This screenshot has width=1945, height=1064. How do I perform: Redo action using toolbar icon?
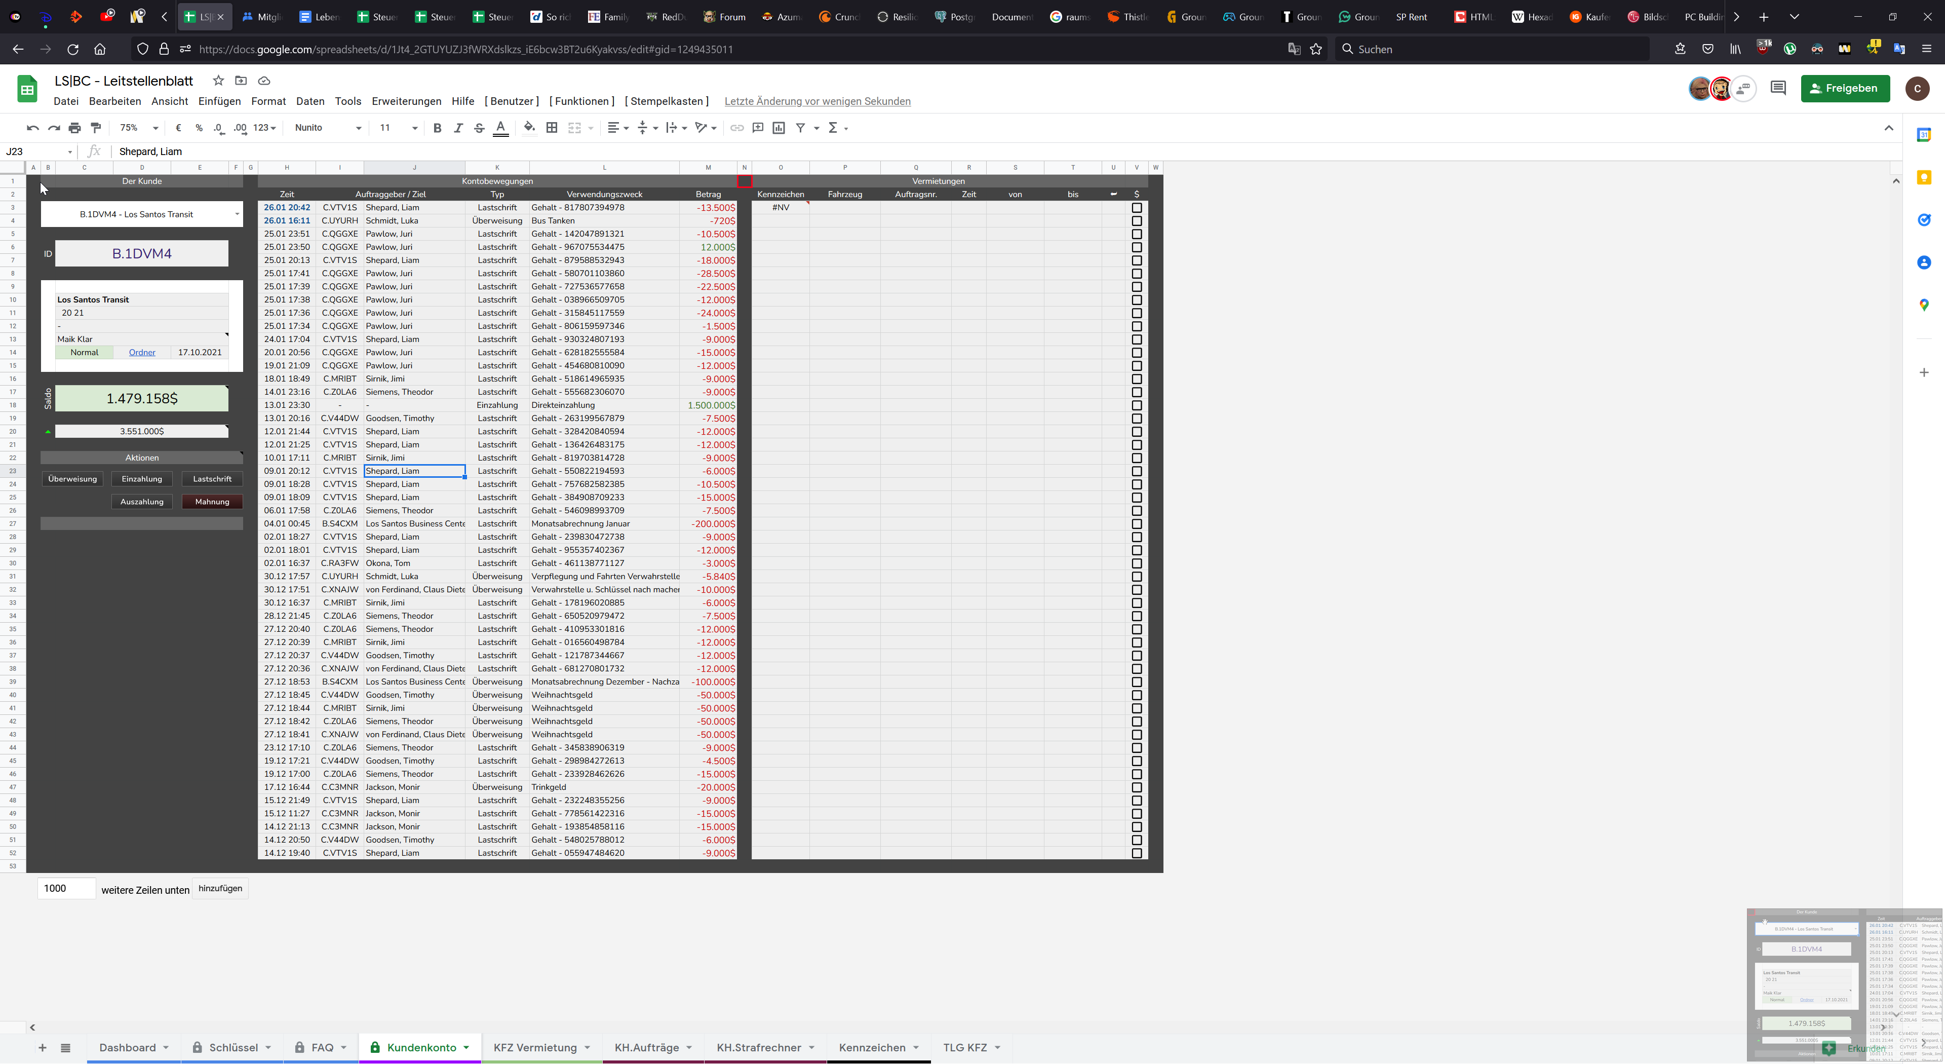pos(54,128)
